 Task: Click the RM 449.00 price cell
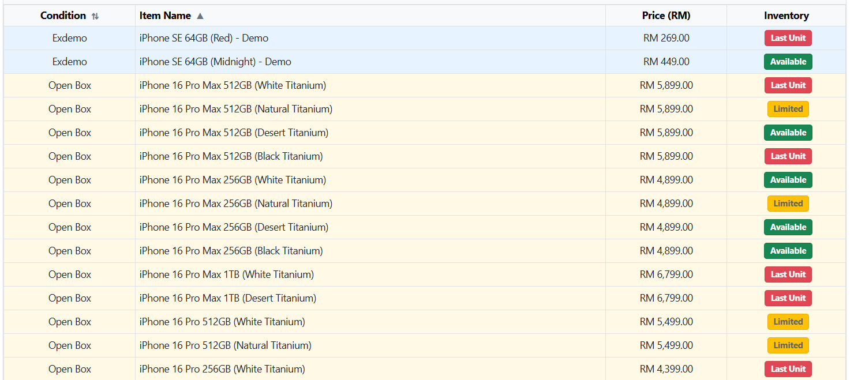coord(666,62)
